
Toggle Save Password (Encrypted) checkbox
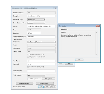pos(28,67)
